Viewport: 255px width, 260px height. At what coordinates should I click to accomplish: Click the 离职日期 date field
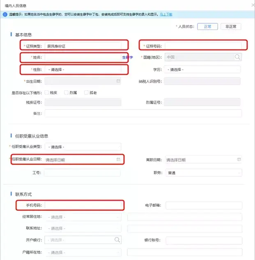click(203, 160)
